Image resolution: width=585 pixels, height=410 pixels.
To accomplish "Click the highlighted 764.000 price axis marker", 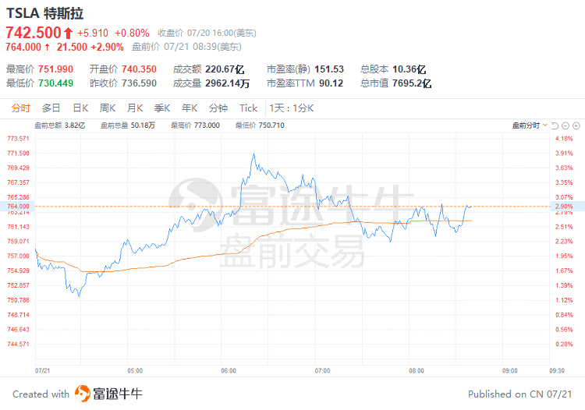I will (17, 206).
